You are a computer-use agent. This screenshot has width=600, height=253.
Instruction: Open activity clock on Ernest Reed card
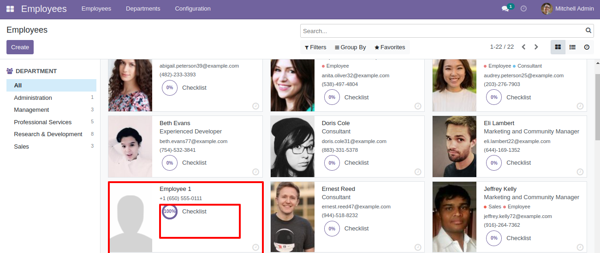(x=418, y=247)
